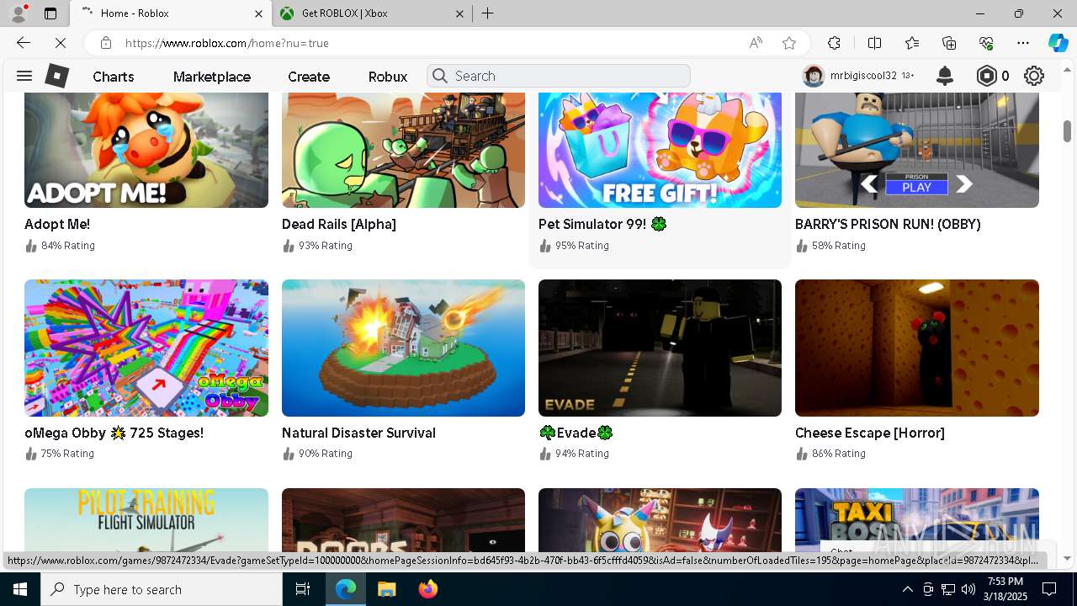Open the Pet Simulator 99! title

coord(602,224)
